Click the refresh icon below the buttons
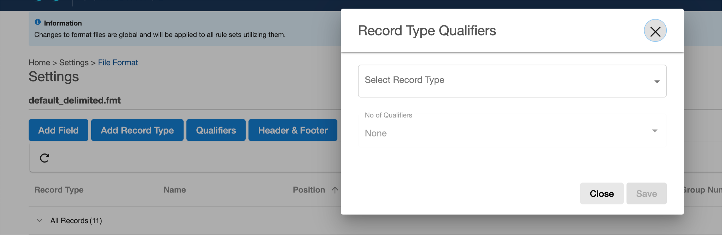This screenshot has height=235, width=722. click(45, 158)
